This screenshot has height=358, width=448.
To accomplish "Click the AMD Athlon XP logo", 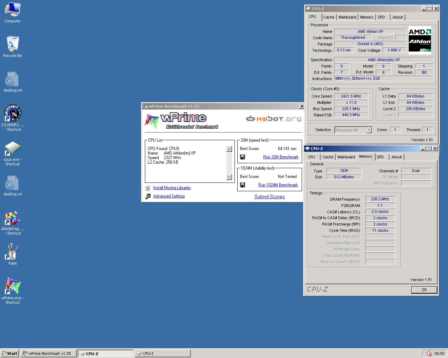I will [x=420, y=41].
